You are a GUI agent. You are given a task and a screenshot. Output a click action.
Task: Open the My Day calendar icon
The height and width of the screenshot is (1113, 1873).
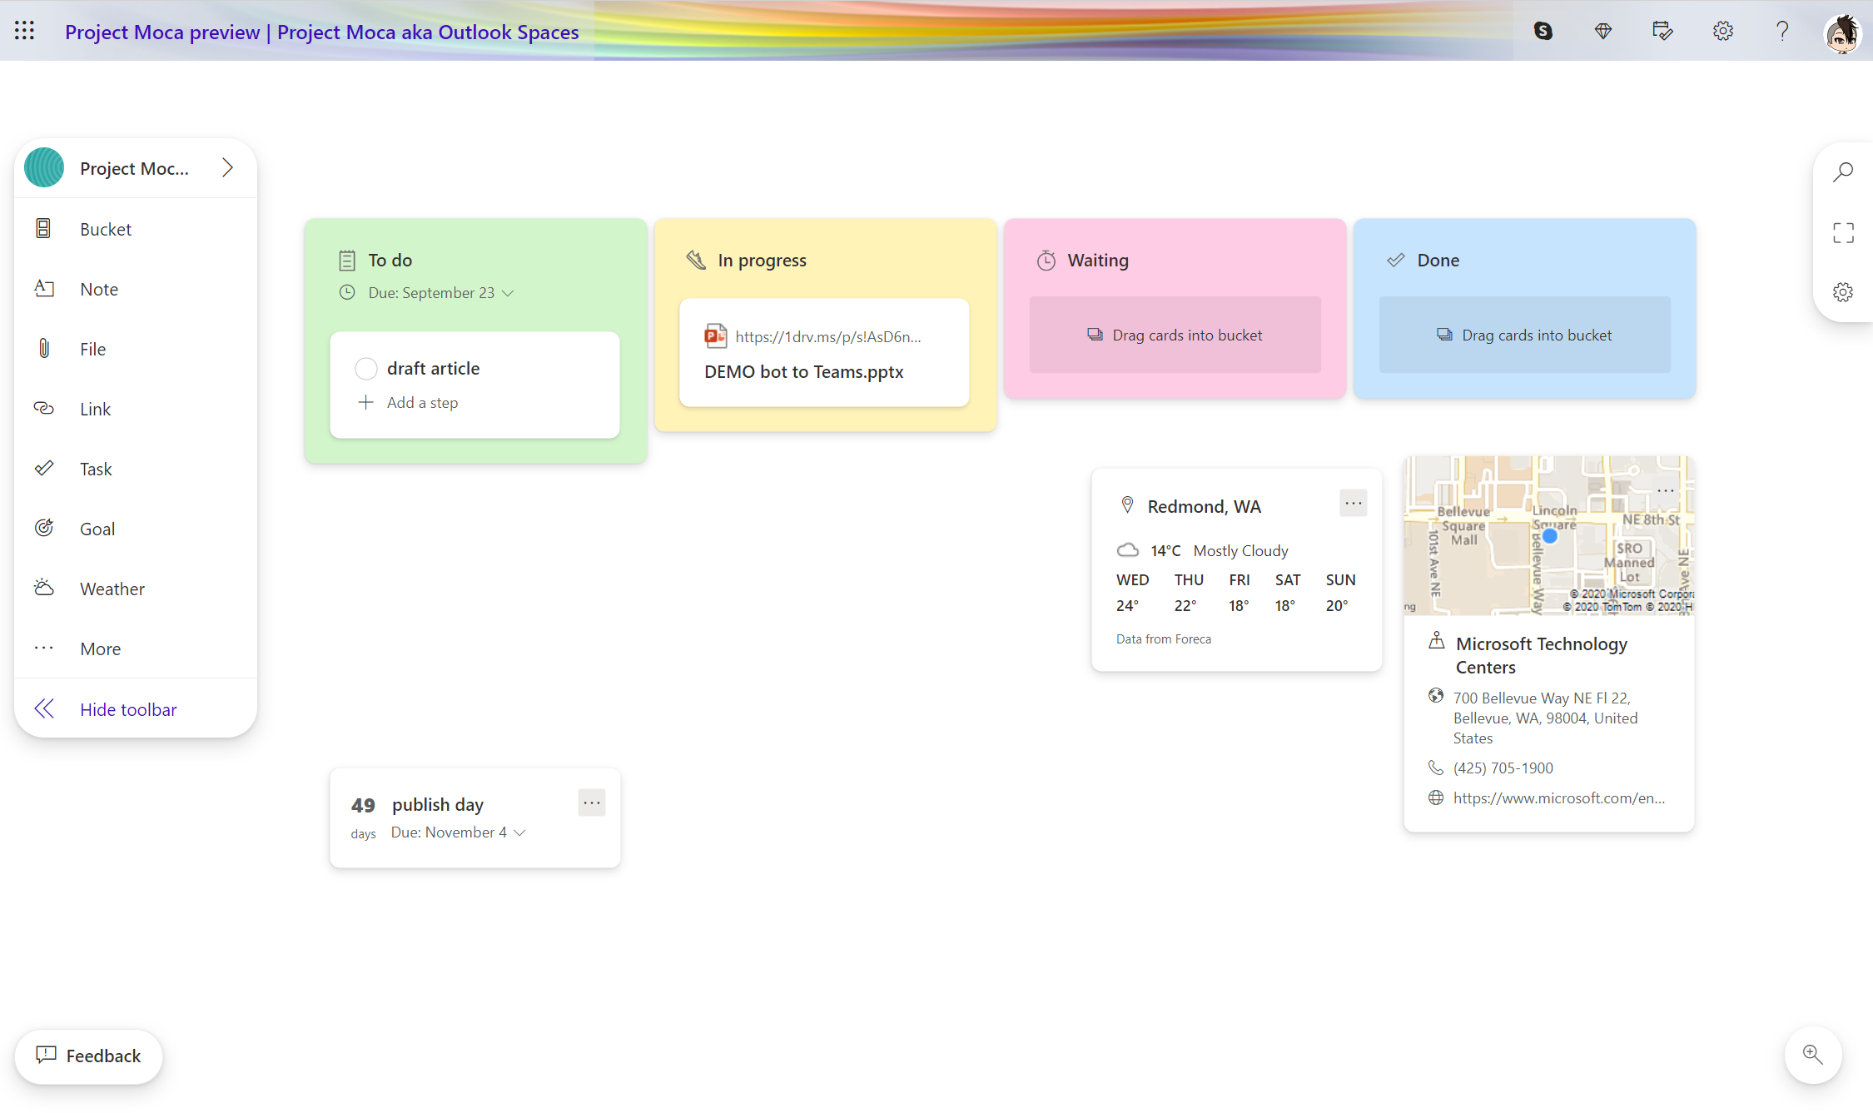(x=1662, y=31)
